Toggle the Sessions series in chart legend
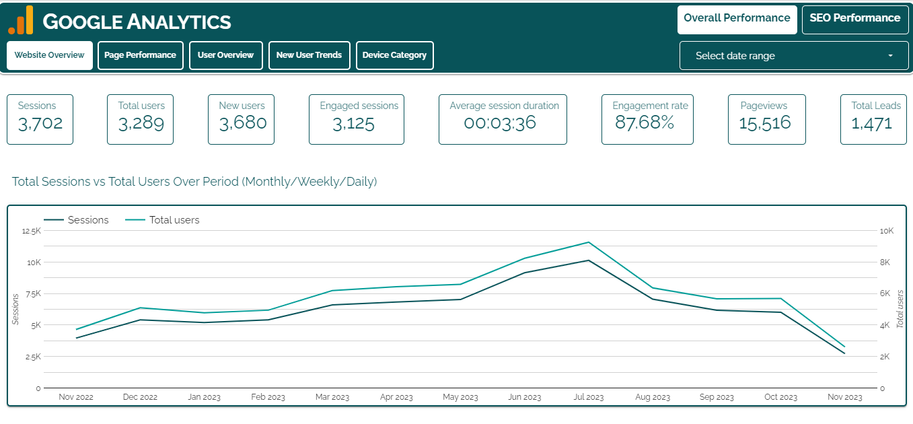This screenshot has height=424, width=913. [x=76, y=220]
